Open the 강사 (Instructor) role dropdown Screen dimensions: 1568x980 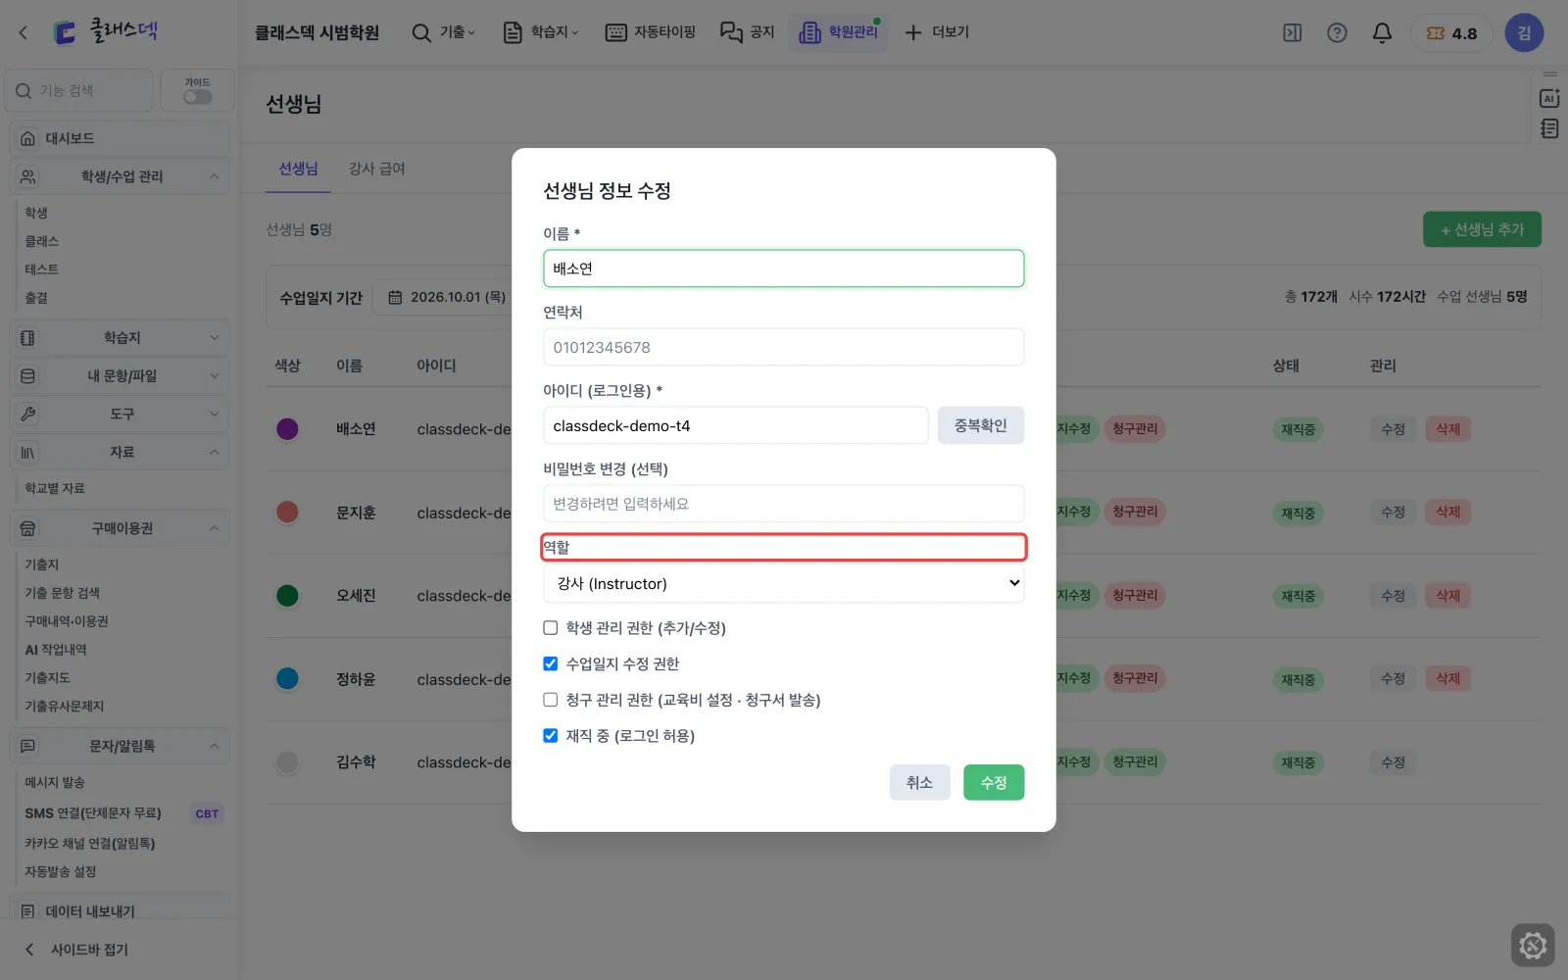784,583
